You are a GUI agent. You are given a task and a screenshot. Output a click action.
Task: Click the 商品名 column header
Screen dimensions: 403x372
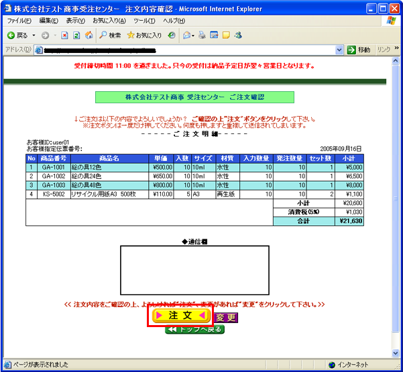click(x=109, y=158)
